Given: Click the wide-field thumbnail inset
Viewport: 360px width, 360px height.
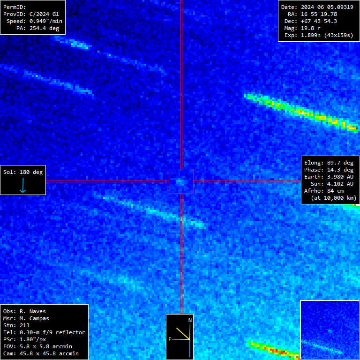Looking at the screenshot, I should click(330, 330).
